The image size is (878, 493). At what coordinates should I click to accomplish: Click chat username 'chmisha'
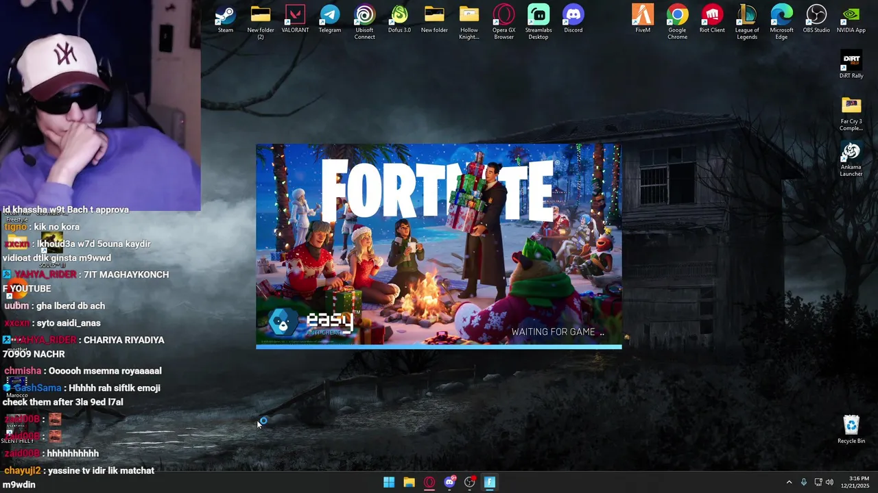click(x=23, y=370)
